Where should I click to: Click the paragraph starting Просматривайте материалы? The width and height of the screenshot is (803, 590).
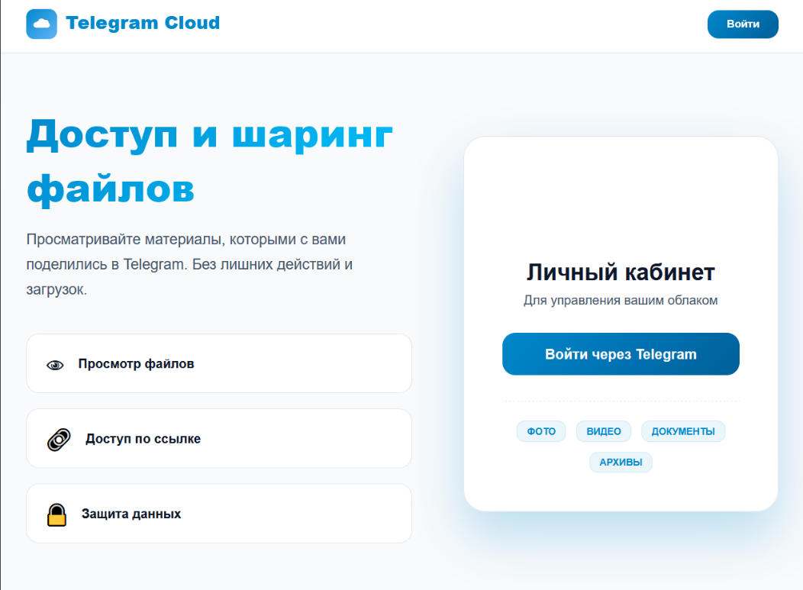coord(189,264)
